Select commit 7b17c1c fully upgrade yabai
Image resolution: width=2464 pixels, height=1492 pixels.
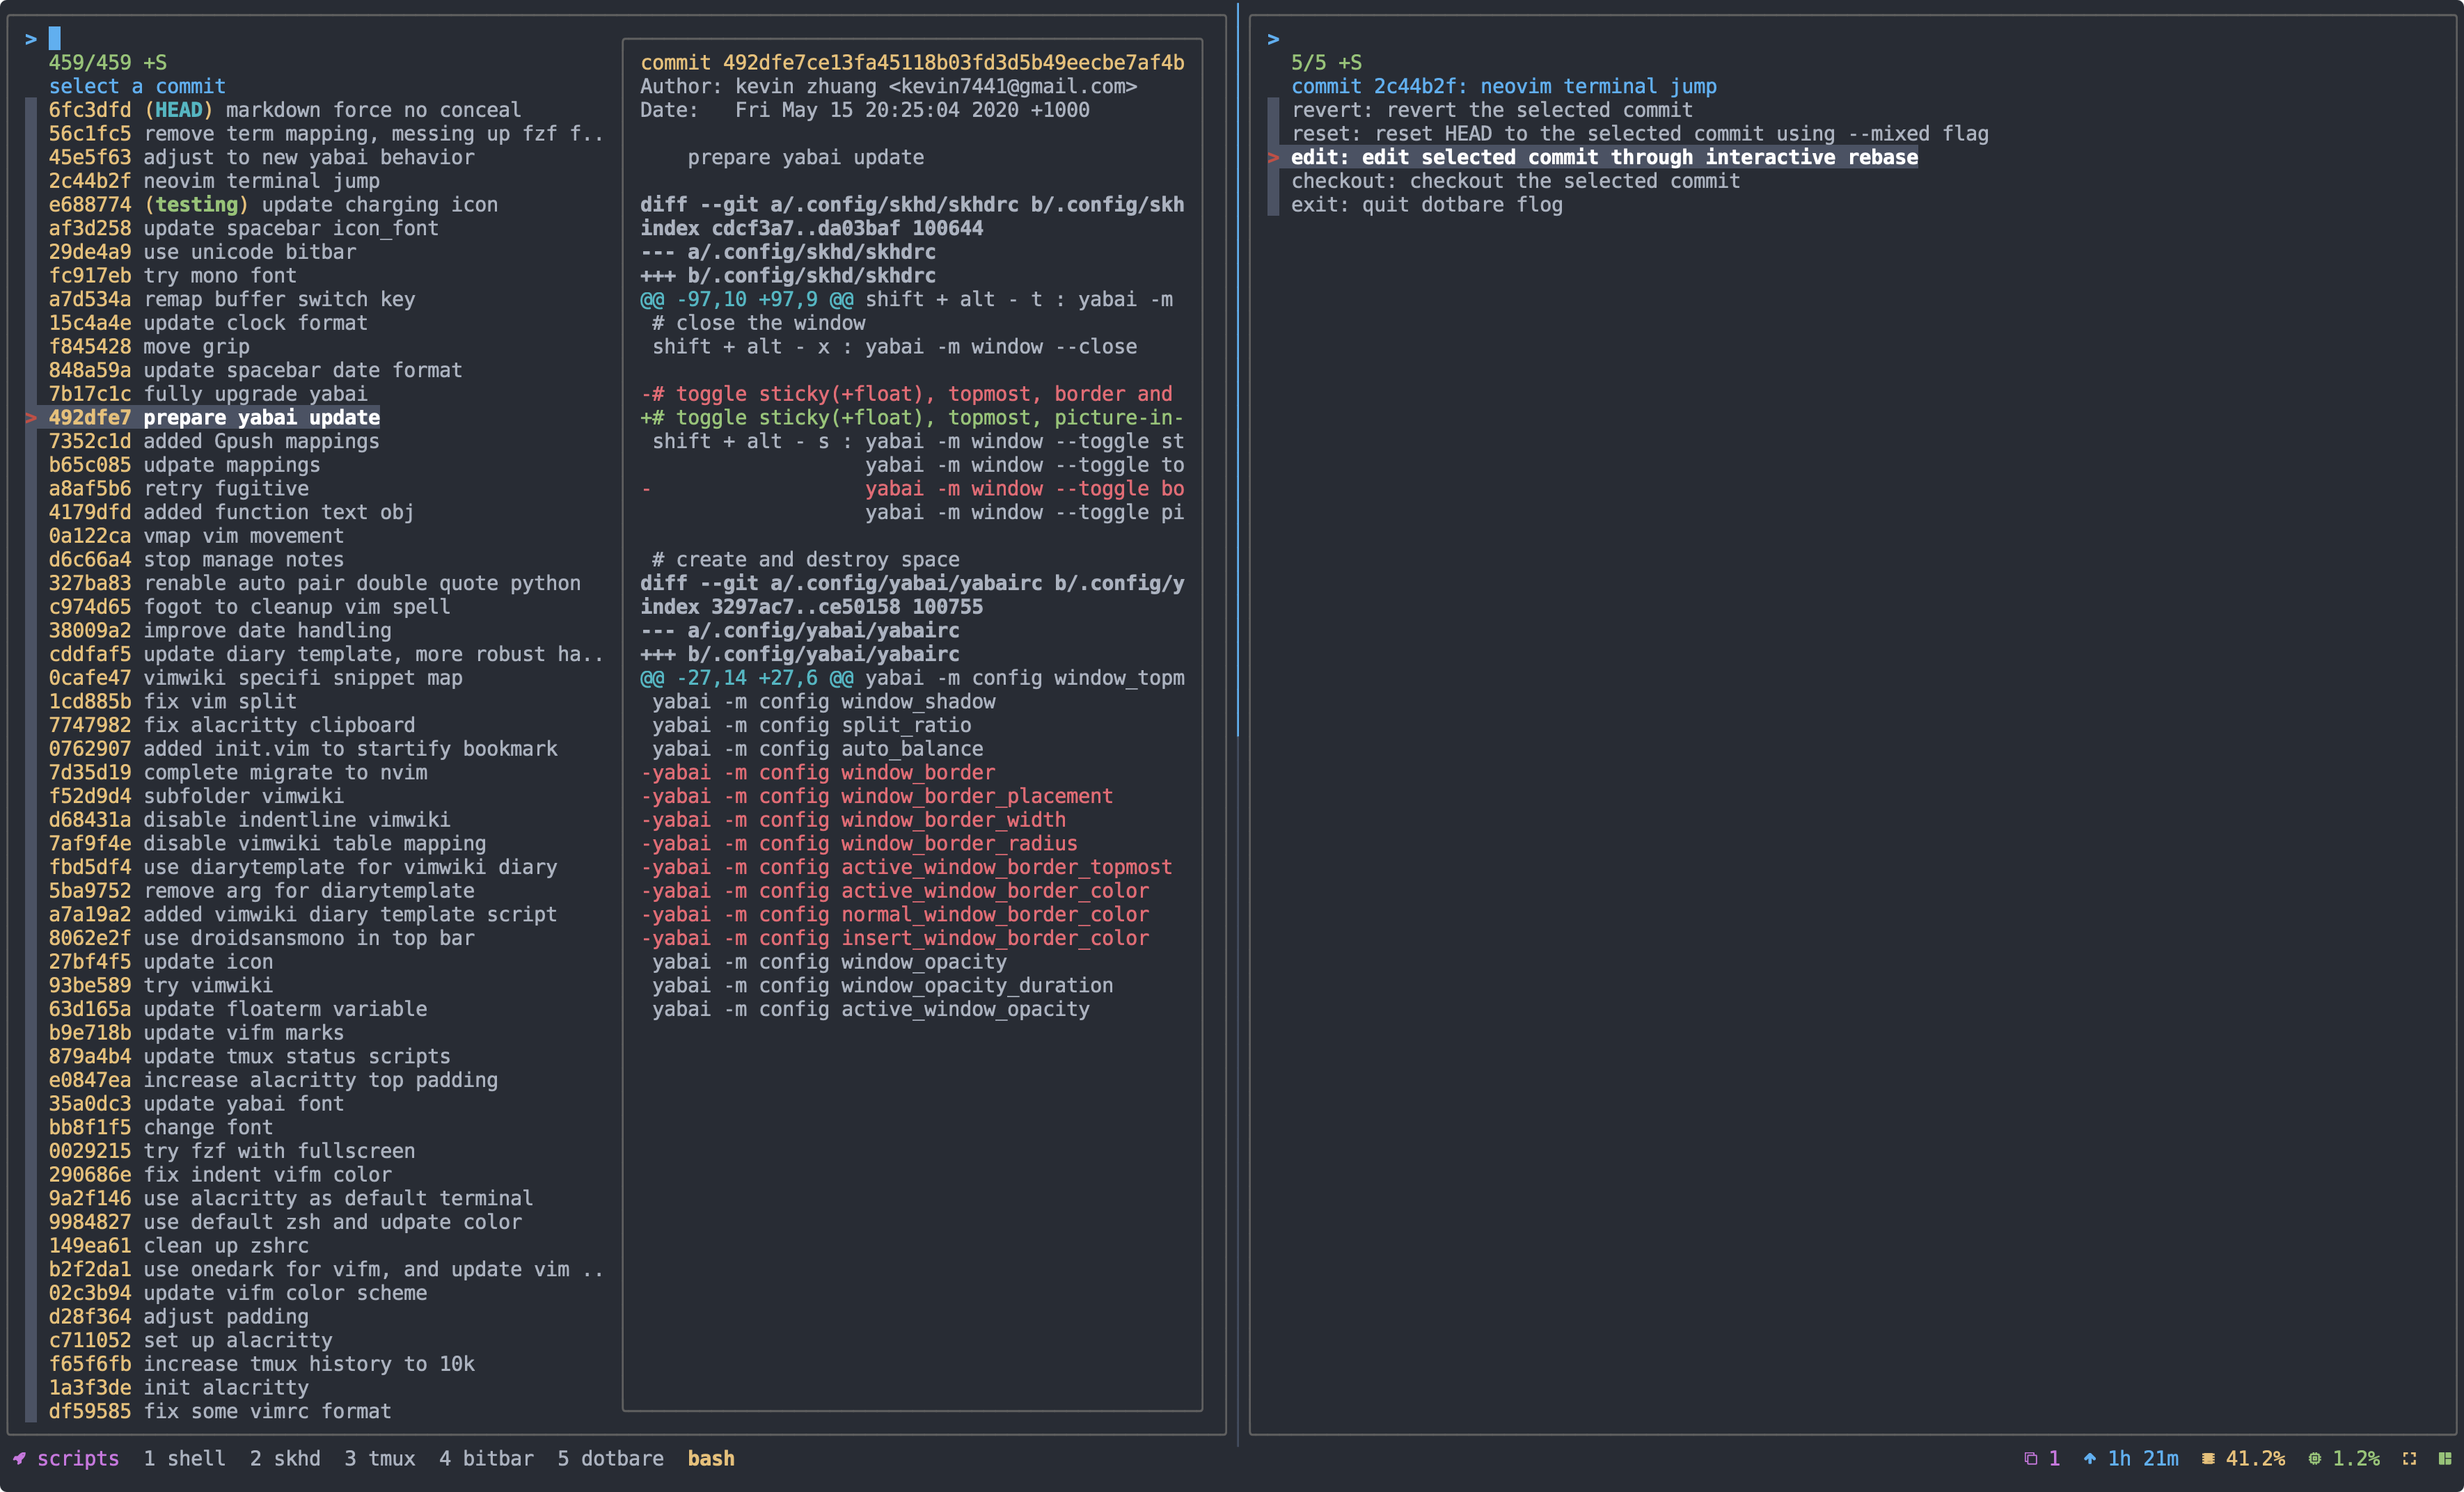point(208,394)
